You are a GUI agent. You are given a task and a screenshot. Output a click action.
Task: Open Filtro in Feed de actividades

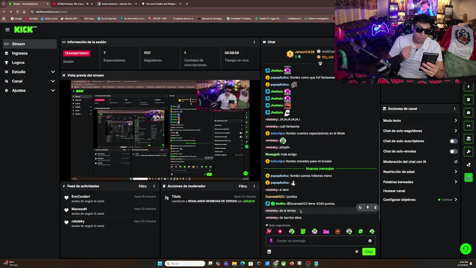(x=142, y=186)
